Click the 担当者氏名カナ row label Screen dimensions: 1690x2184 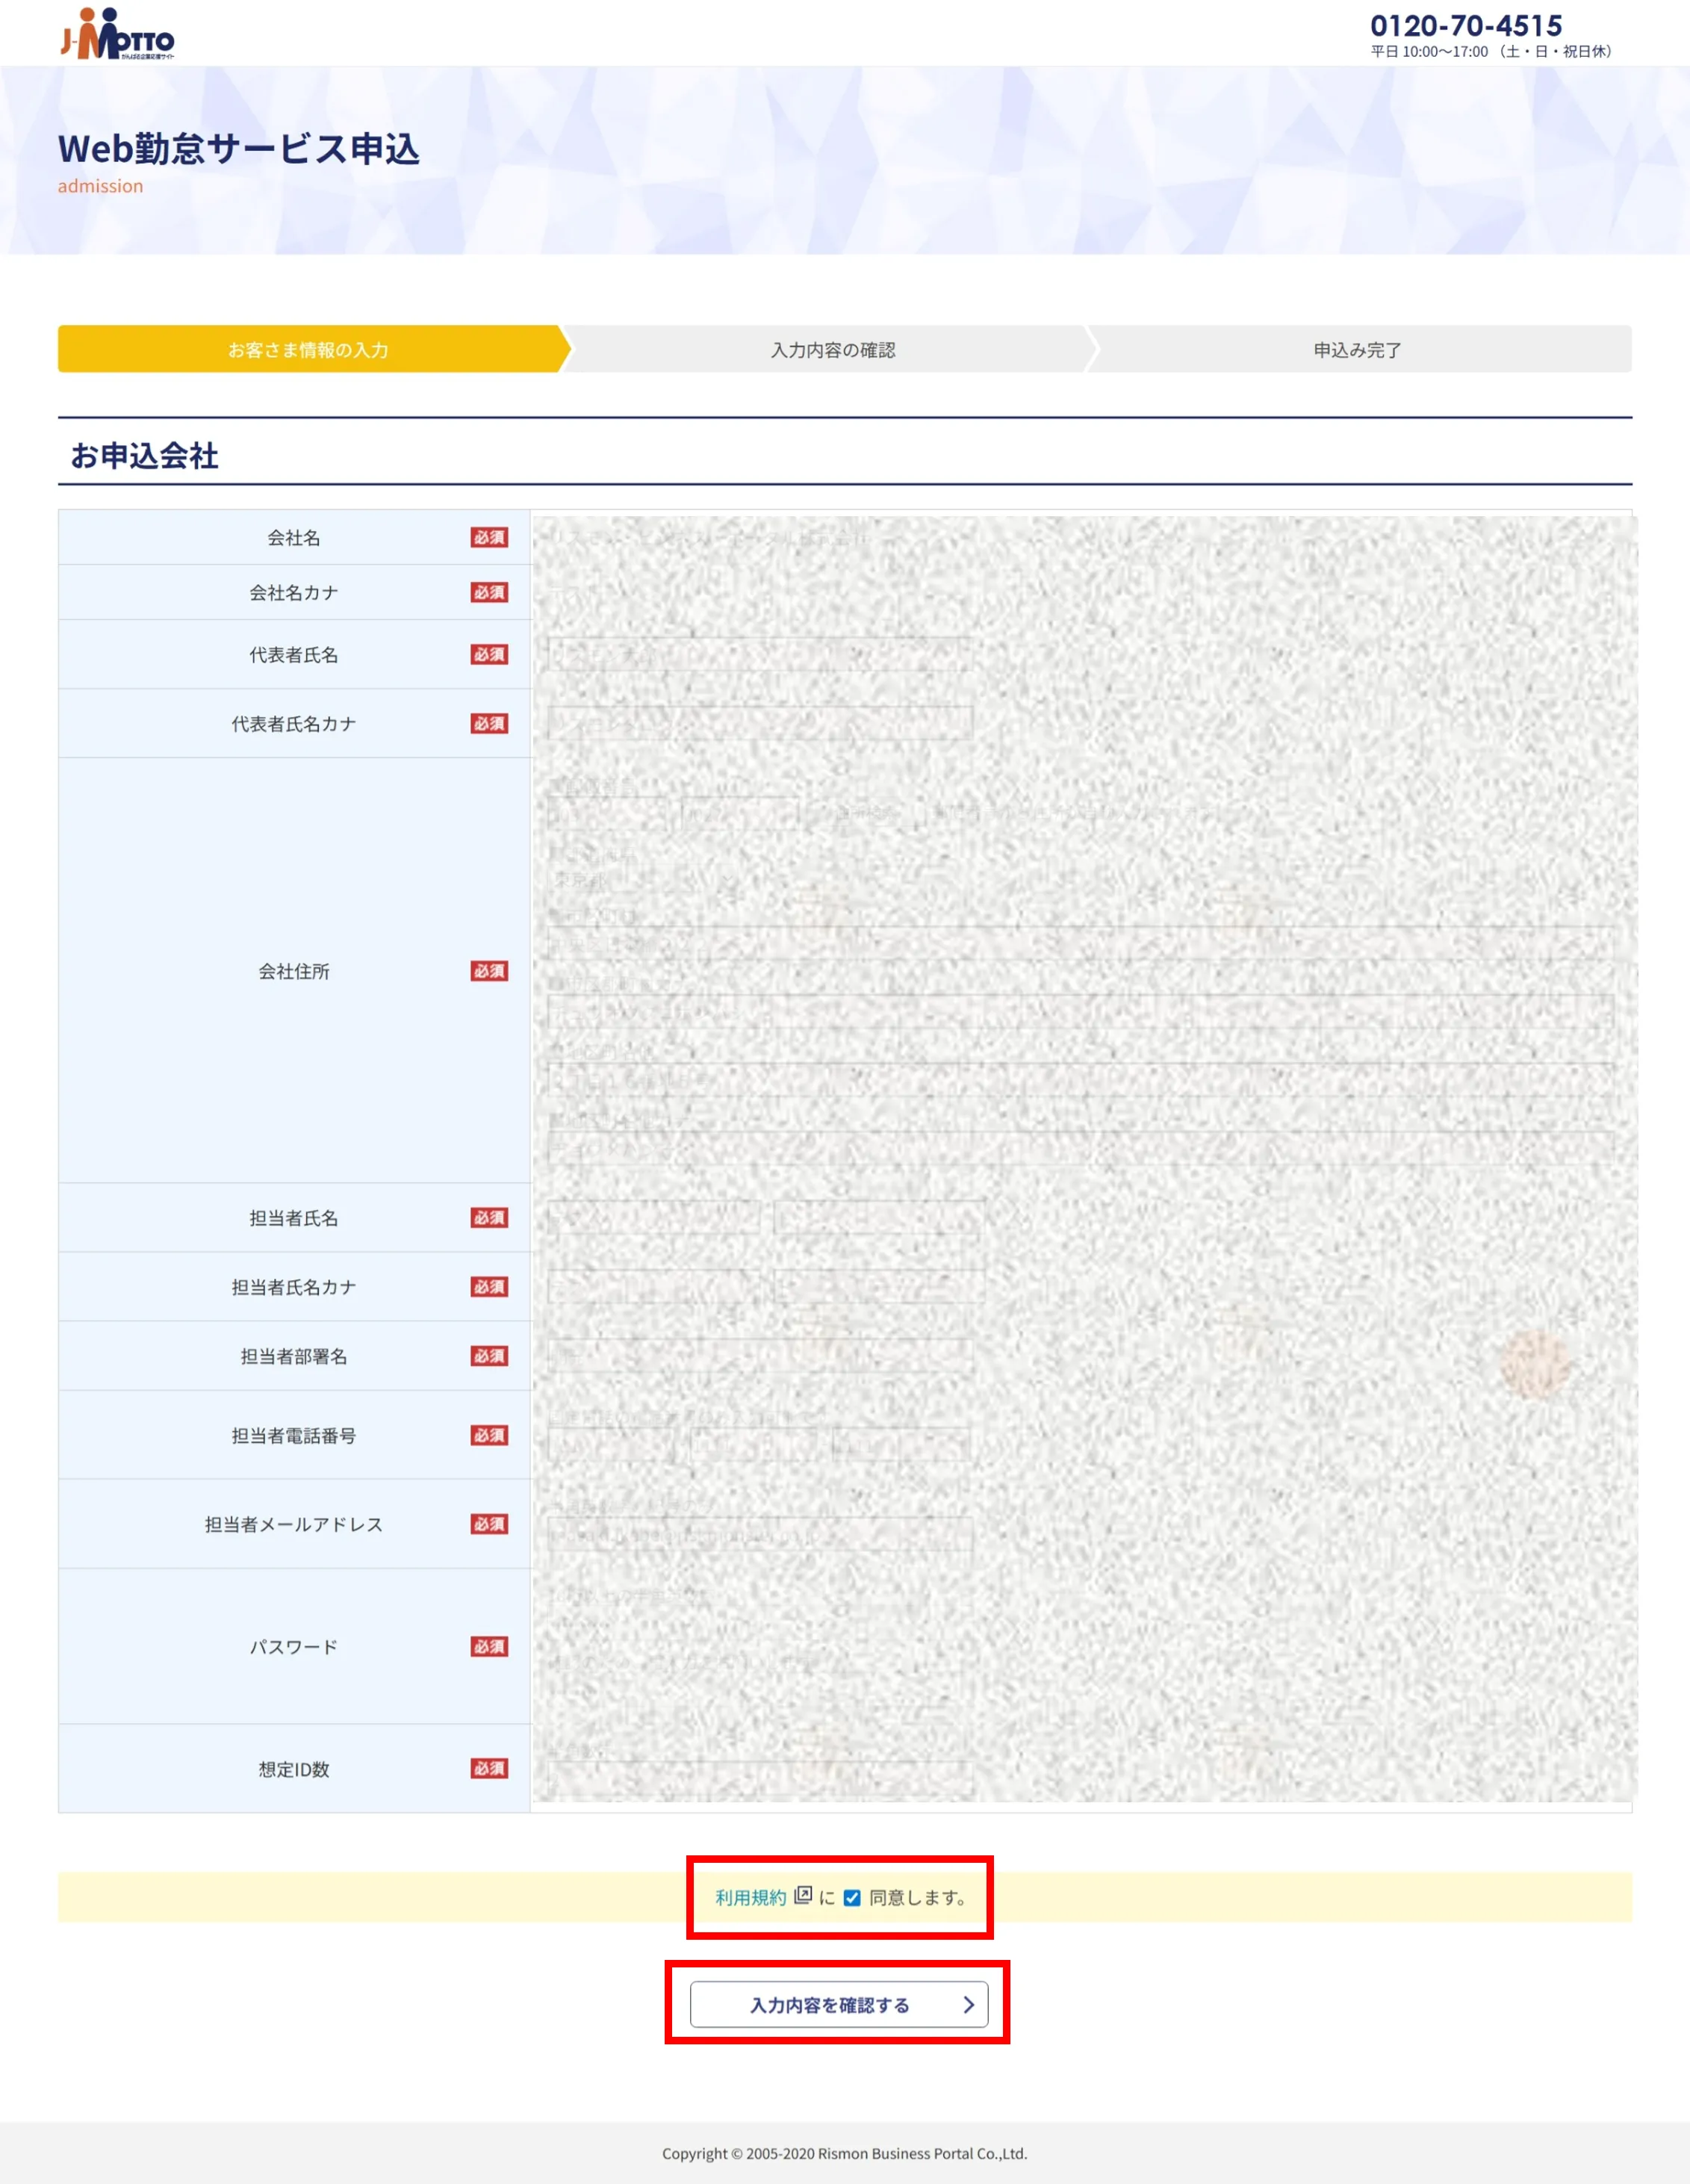point(294,1287)
